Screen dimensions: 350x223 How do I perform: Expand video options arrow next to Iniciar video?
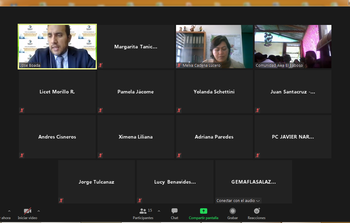(x=39, y=211)
